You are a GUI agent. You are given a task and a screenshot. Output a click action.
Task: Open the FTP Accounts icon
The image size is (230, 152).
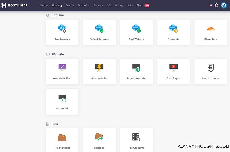(136, 137)
